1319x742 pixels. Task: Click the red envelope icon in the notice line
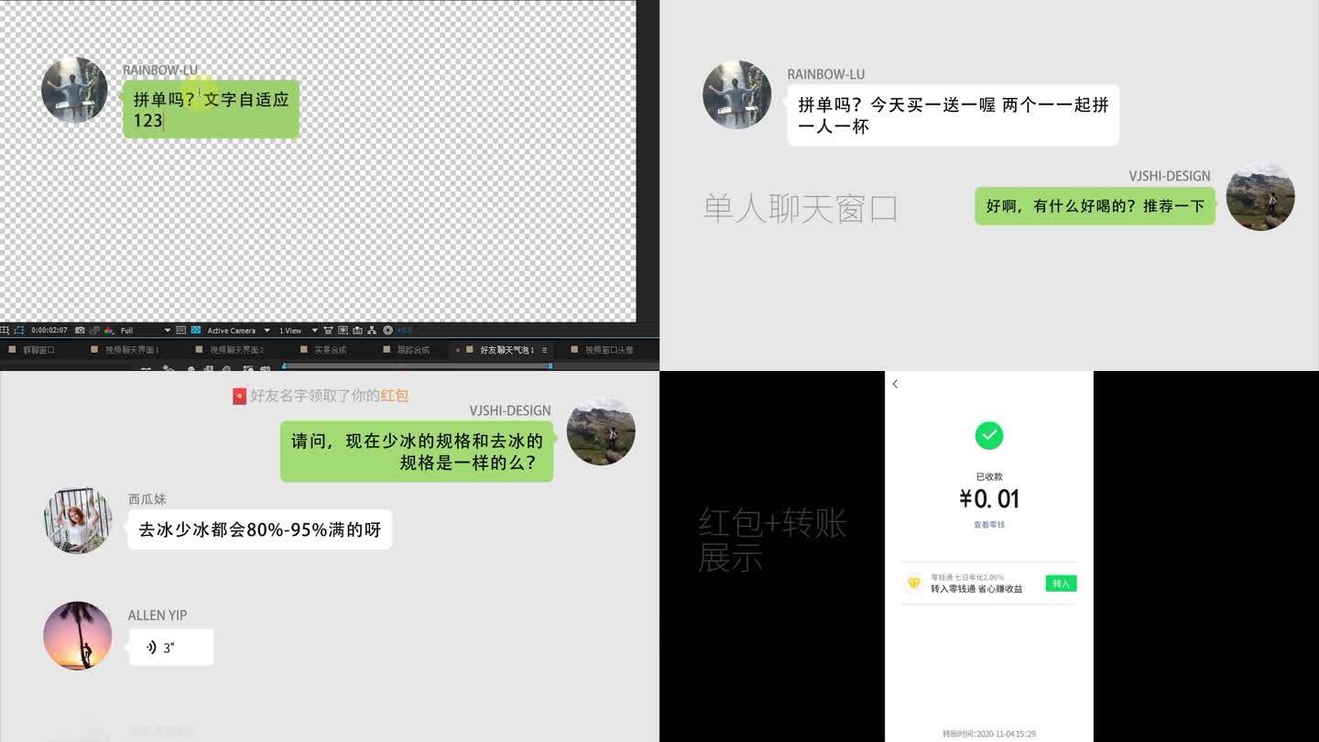[x=239, y=396]
